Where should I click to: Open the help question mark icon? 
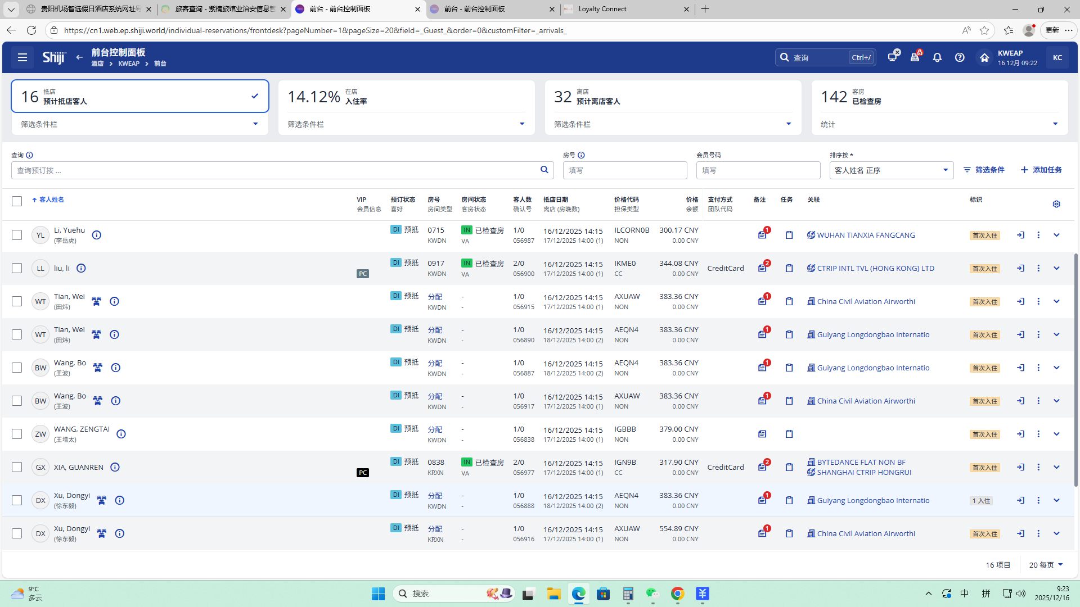click(x=960, y=57)
